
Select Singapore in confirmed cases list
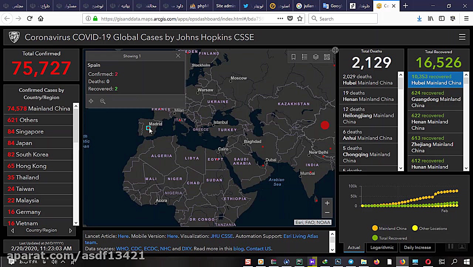tap(30, 132)
